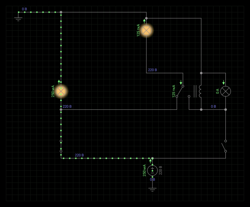Click the 220 В label under the top lamp

(152, 70)
